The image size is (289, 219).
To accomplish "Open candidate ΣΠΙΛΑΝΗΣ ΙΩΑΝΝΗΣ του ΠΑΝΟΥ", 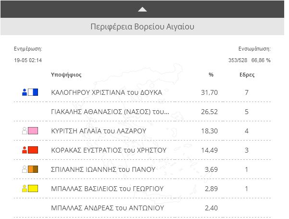I will [103, 169].
